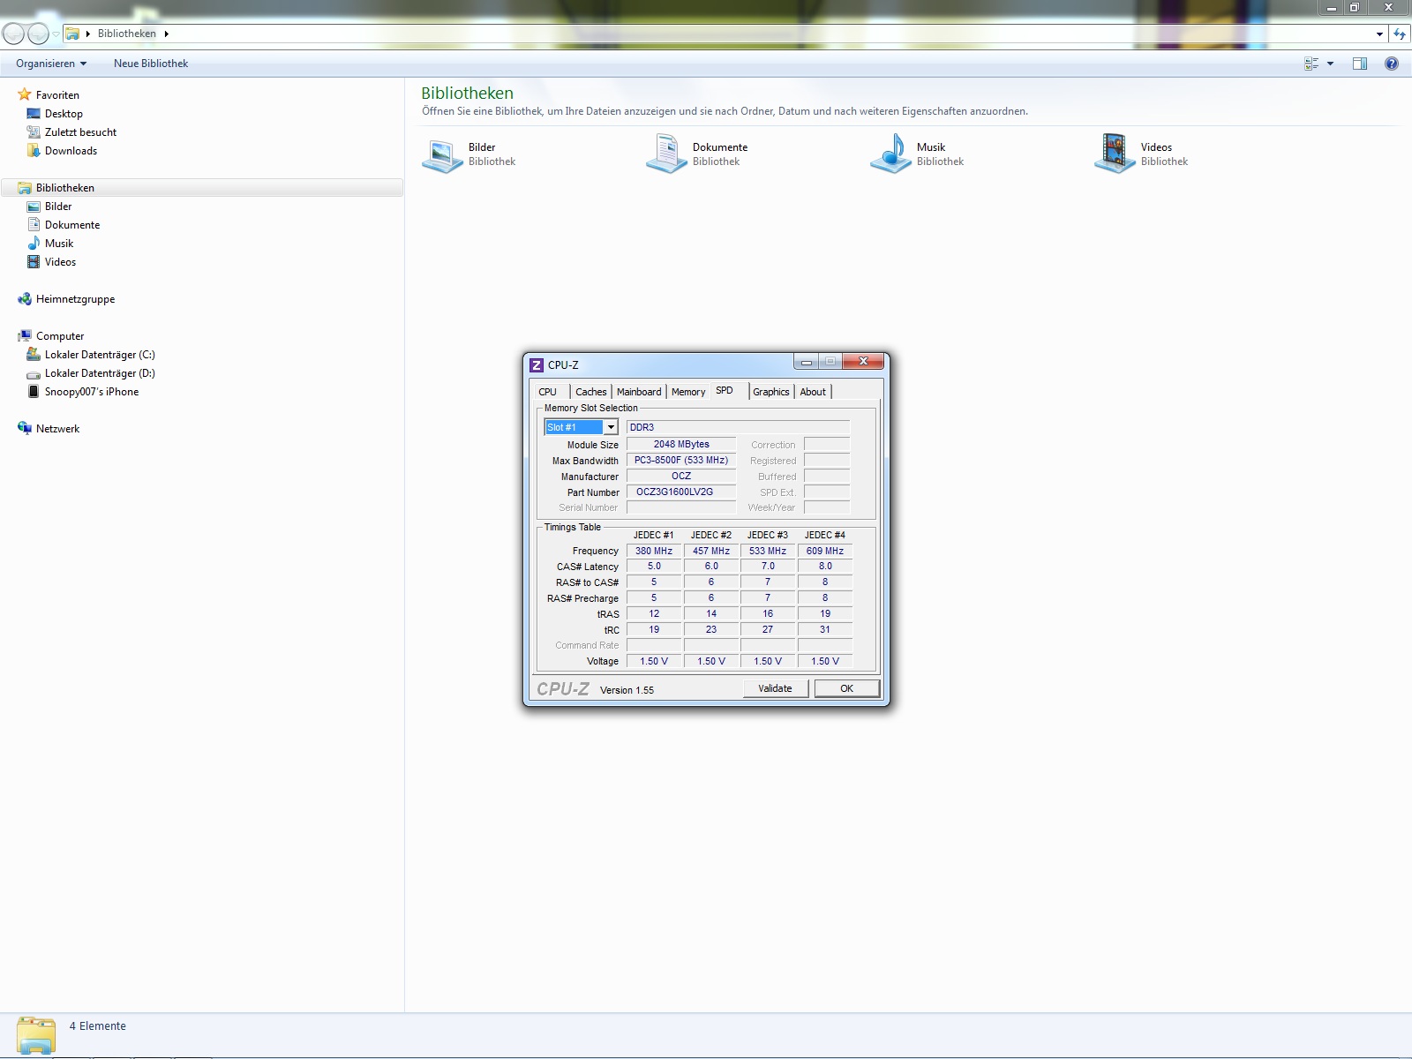Image resolution: width=1412 pixels, height=1059 pixels.
Task: Click the Favoriten star icon
Action: (x=25, y=94)
